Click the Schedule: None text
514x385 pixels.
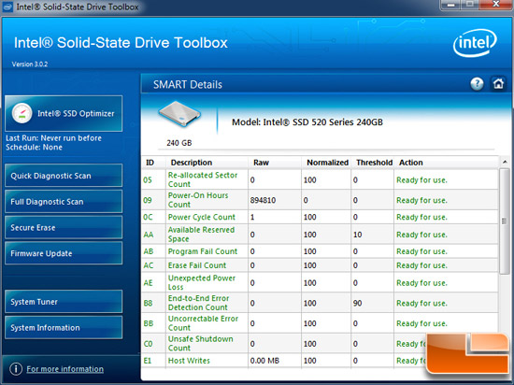34,147
